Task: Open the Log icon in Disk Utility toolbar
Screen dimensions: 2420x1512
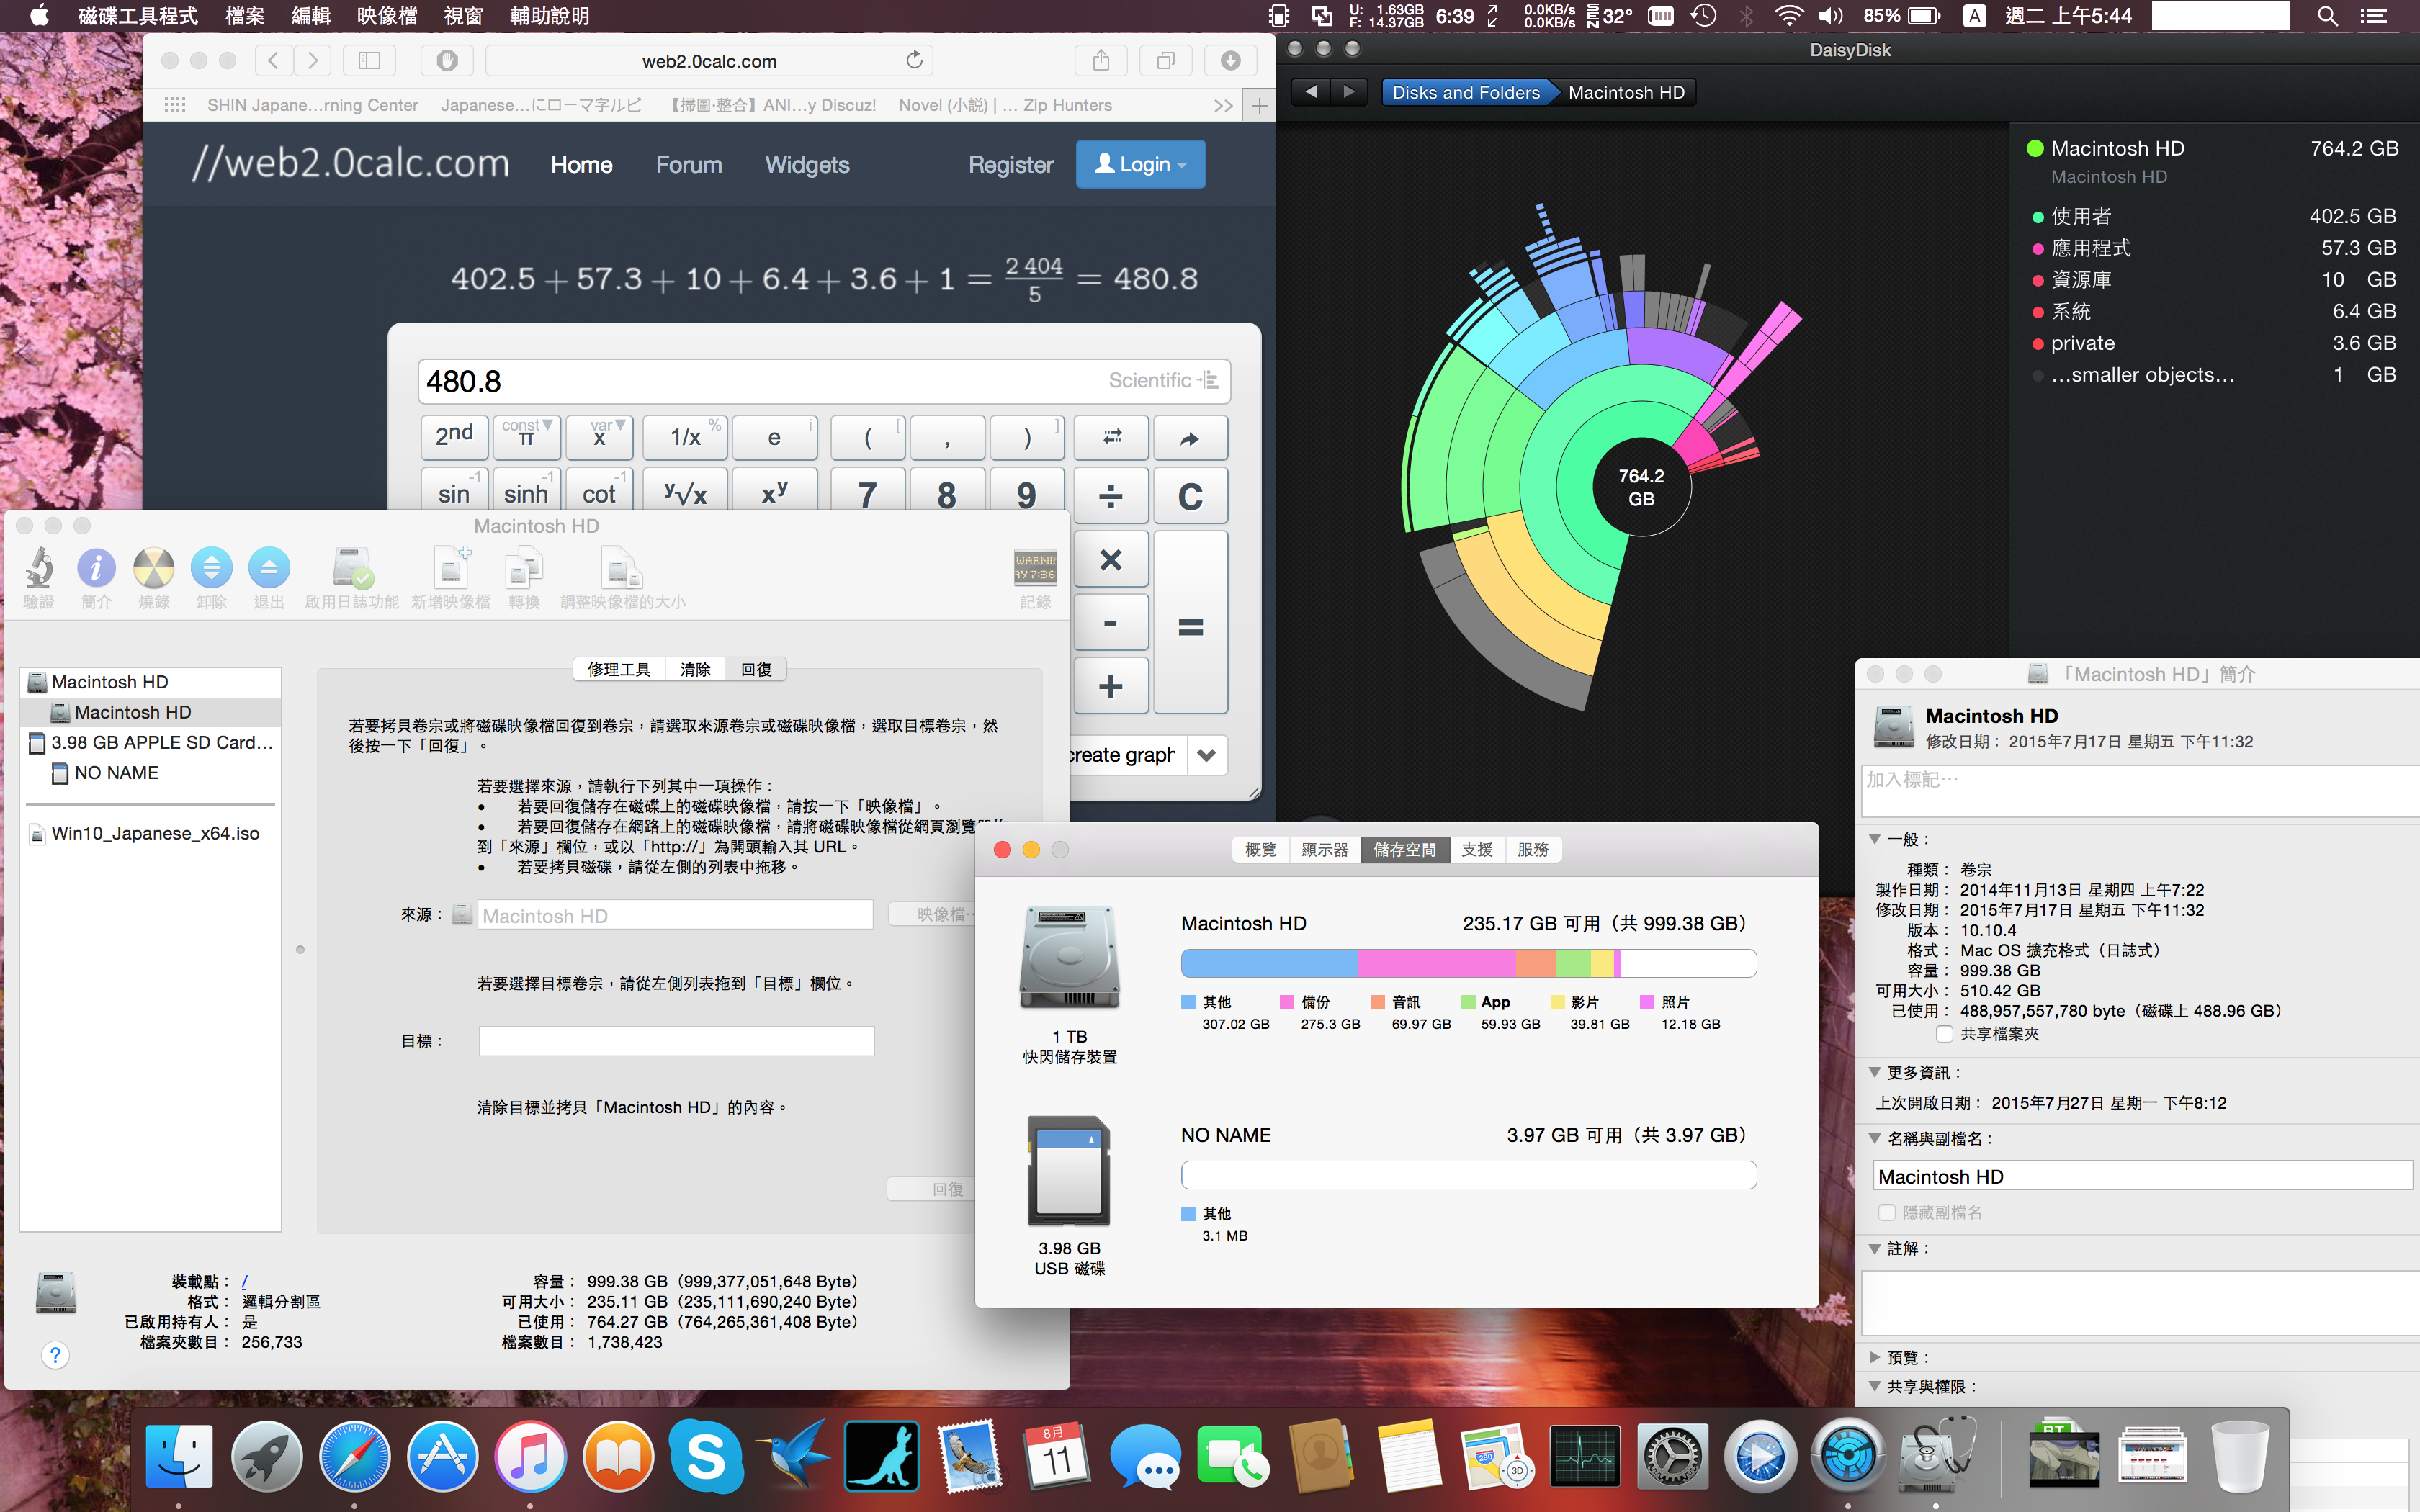Action: pos(1035,568)
